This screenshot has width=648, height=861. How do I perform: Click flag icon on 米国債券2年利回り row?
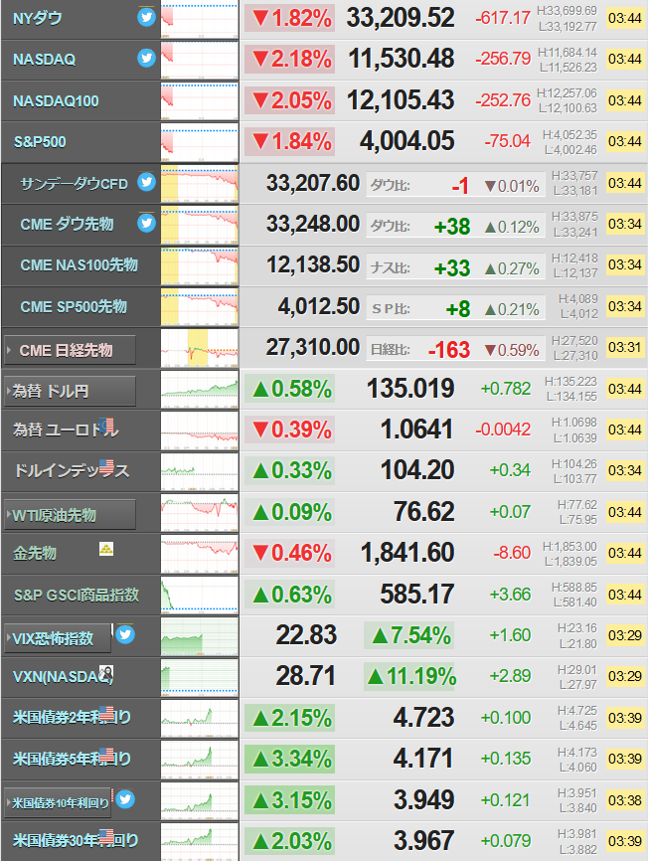click(106, 713)
